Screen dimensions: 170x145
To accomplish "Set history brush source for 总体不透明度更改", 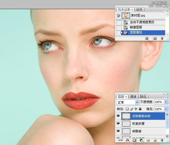I will pyautogui.click(x=118, y=23).
